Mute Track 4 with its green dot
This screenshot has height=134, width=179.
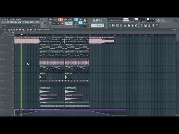click(13, 64)
